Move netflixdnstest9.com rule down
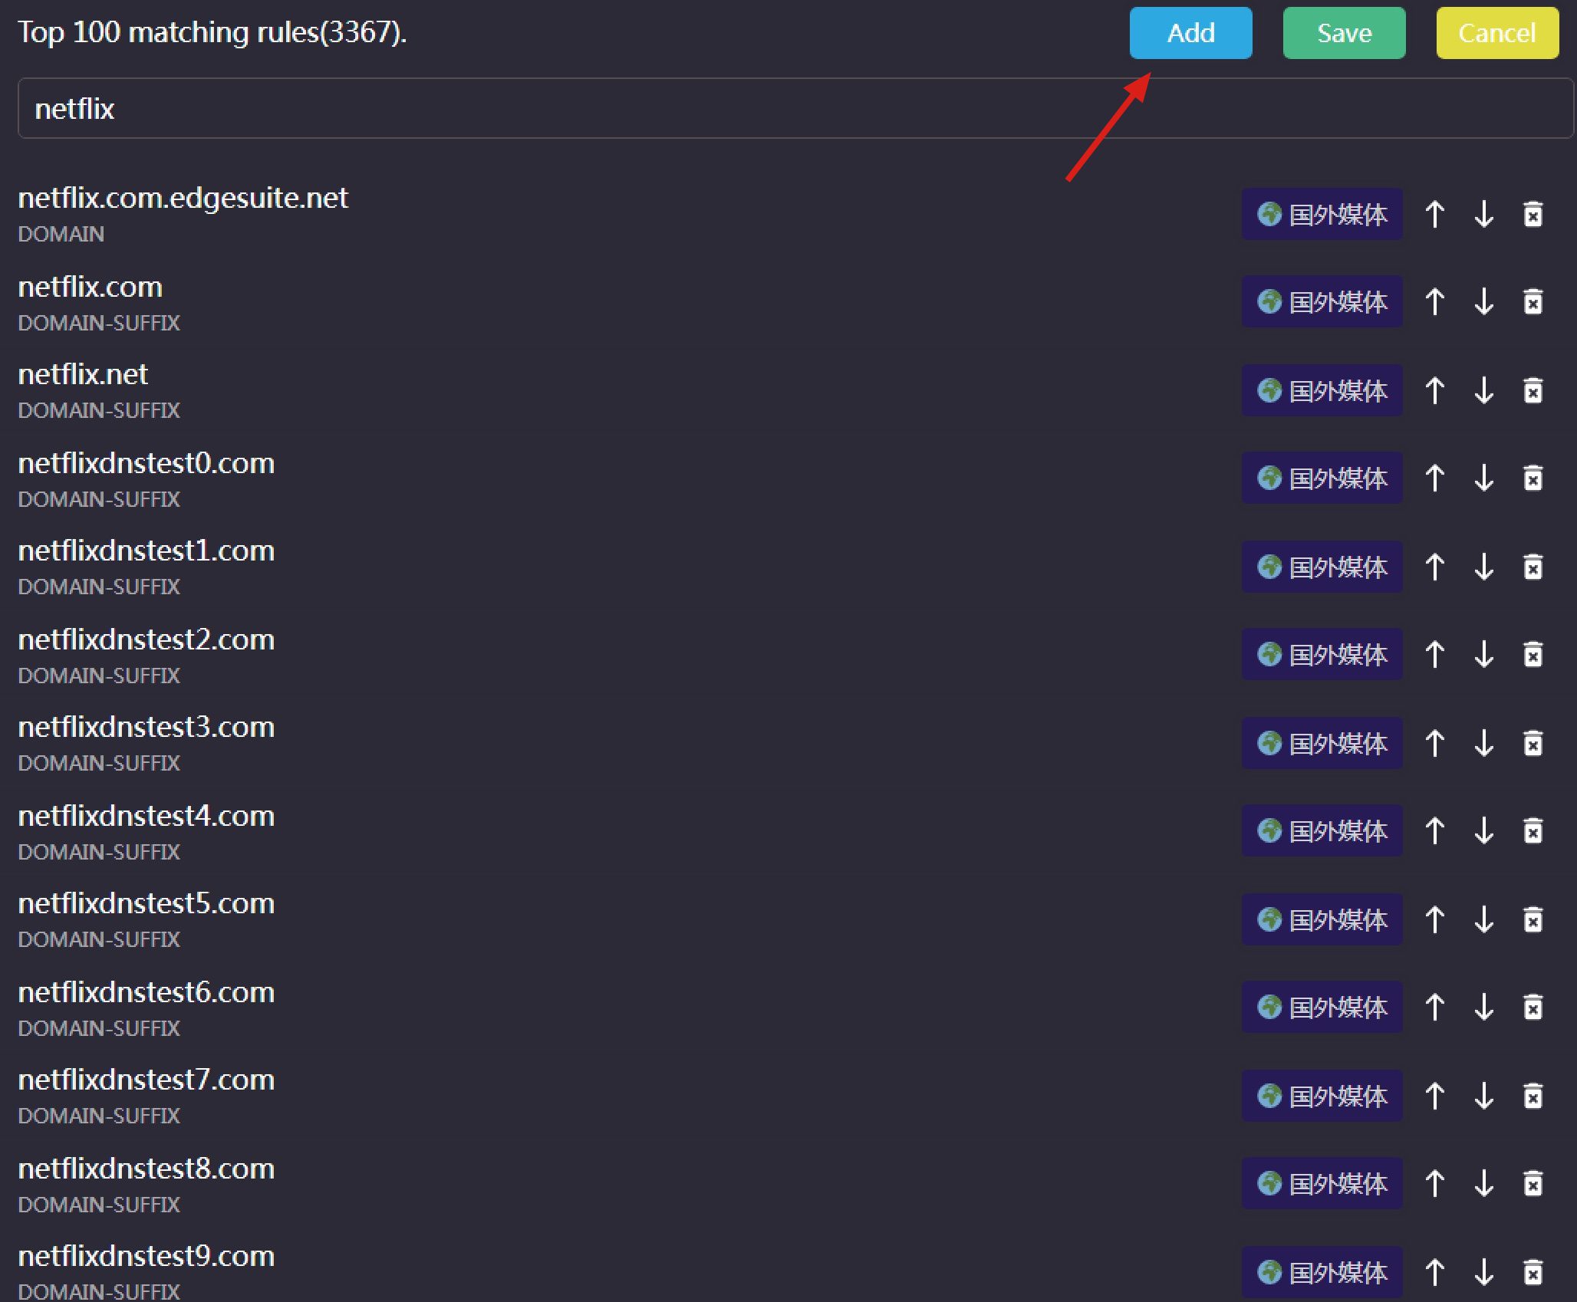The width and height of the screenshot is (1577, 1302). click(1483, 1272)
